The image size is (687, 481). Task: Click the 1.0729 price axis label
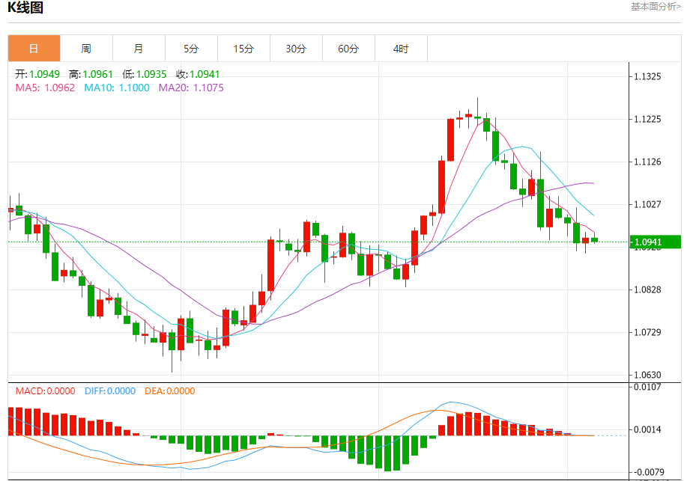tap(647, 332)
